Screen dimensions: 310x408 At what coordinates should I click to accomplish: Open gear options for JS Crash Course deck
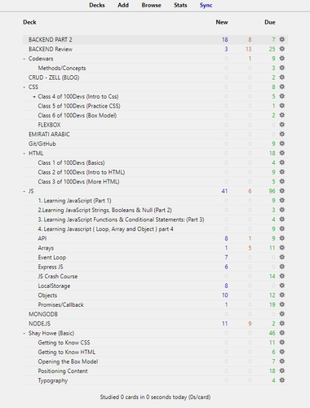click(282, 276)
